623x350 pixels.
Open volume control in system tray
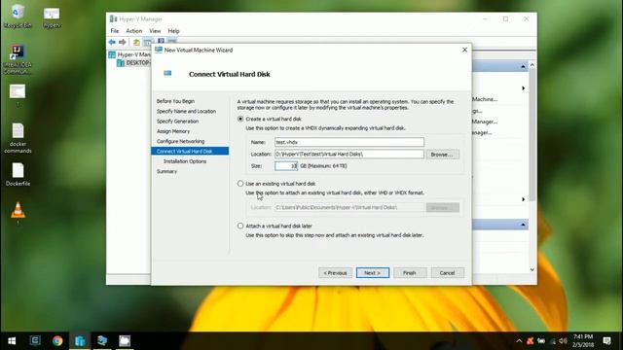[x=563, y=341]
